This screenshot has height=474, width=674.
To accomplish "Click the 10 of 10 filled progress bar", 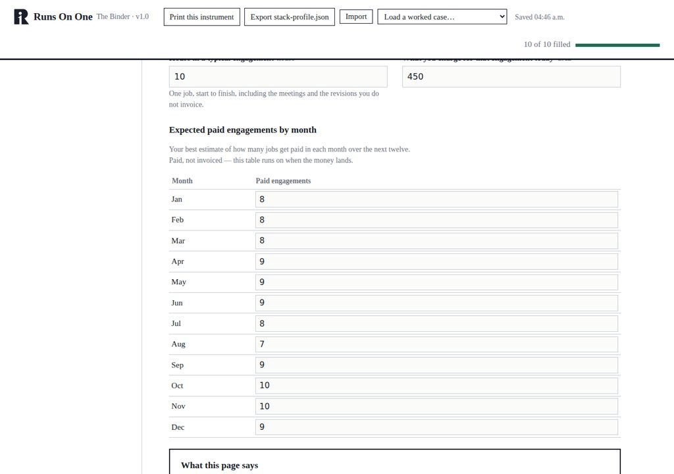I will point(617,45).
